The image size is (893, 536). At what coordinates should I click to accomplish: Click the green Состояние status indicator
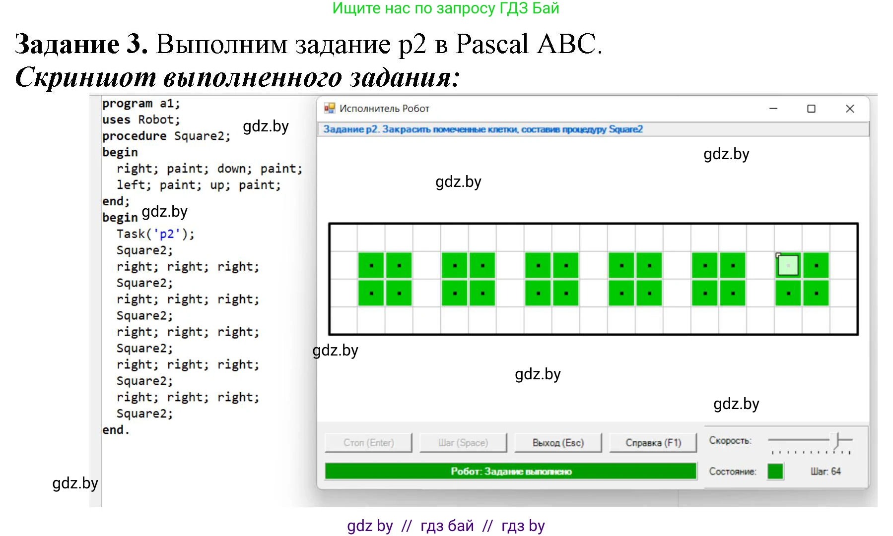[x=775, y=471]
